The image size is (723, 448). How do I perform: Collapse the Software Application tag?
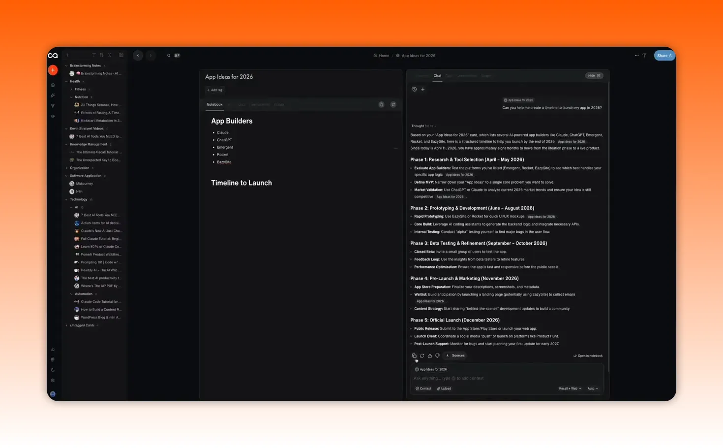(x=66, y=176)
